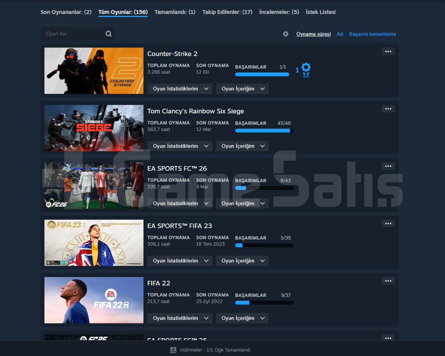The width and height of the screenshot is (445, 356).
Task: Expand Counter-Strike 2 Oyun İstatistiklerim dropdown
Action: click(x=180, y=89)
